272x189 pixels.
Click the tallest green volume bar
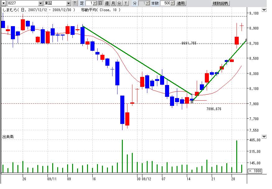(122, 156)
